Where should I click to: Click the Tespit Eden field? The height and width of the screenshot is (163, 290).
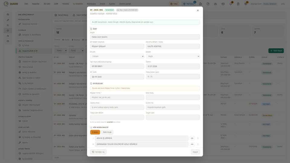pyautogui.click(x=173, y=117)
